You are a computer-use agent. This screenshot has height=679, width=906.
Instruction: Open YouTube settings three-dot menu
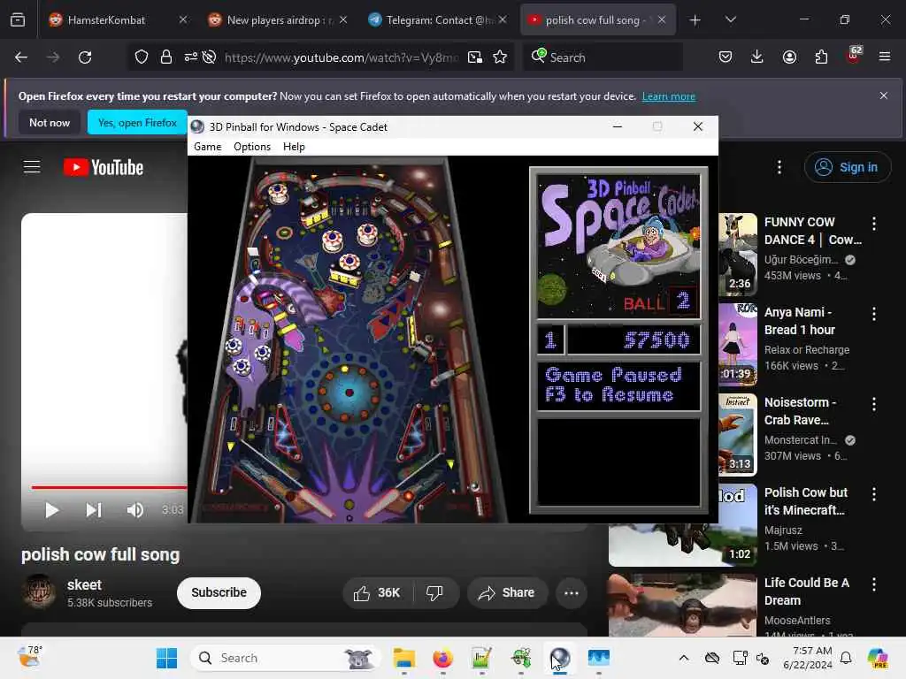(779, 167)
